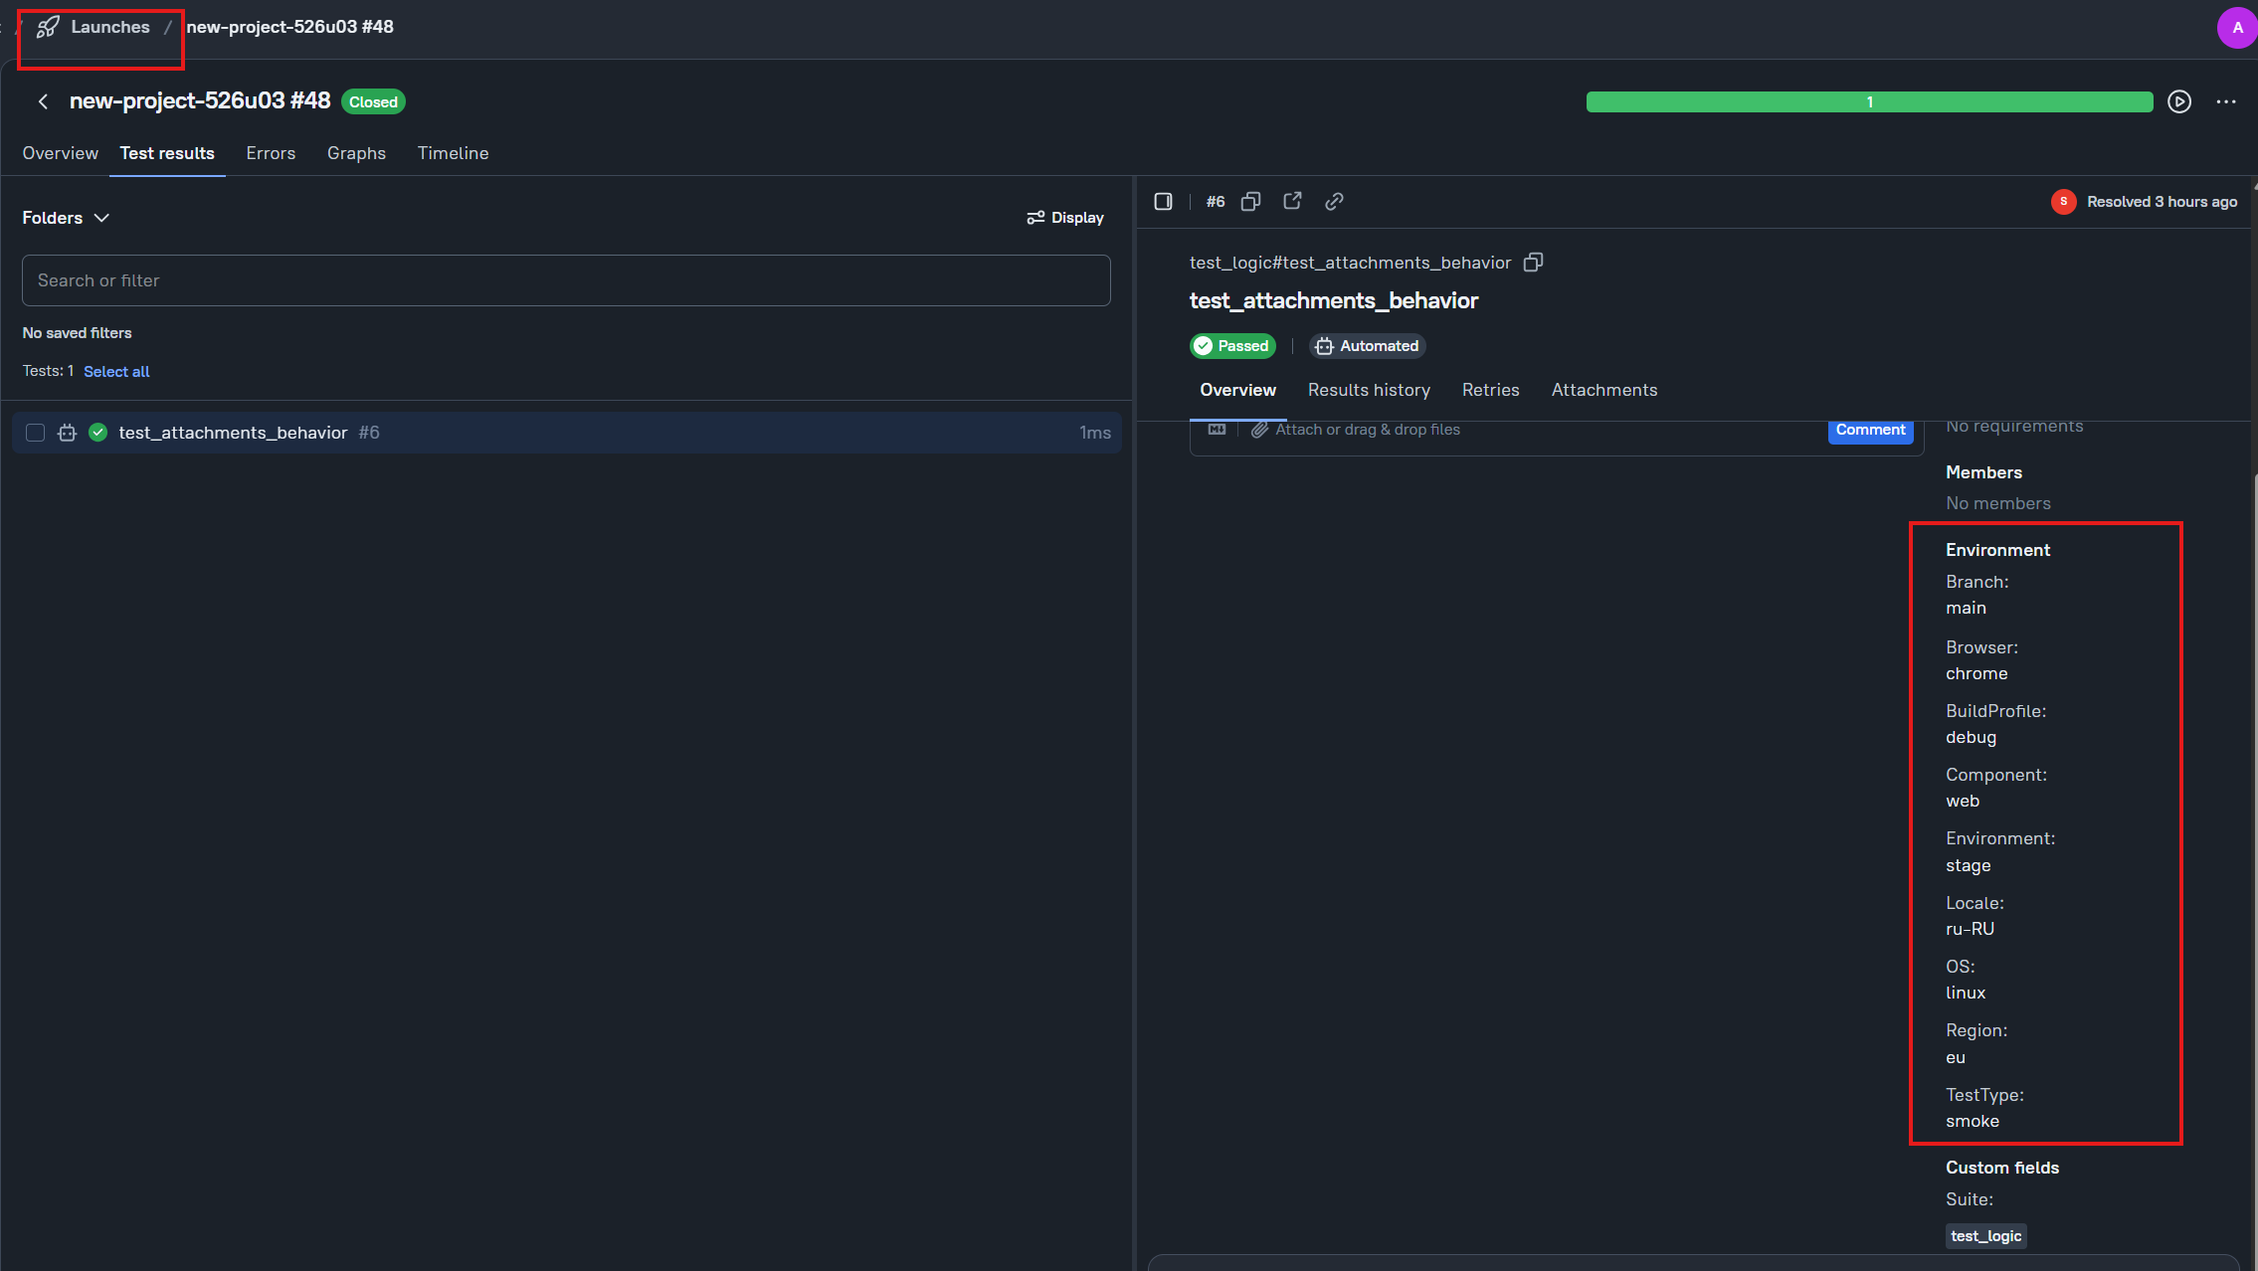Viewport: 2258px width, 1271px height.
Task: Click Resolved 3 hours ago text
Action: (x=2162, y=202)
